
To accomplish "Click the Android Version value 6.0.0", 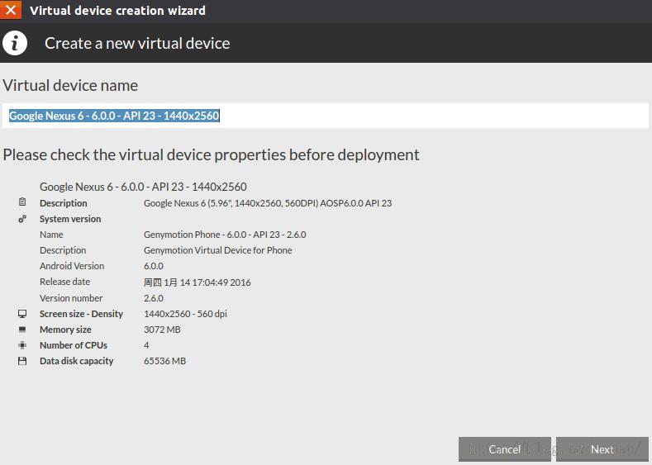I will [x=154, y=266].
